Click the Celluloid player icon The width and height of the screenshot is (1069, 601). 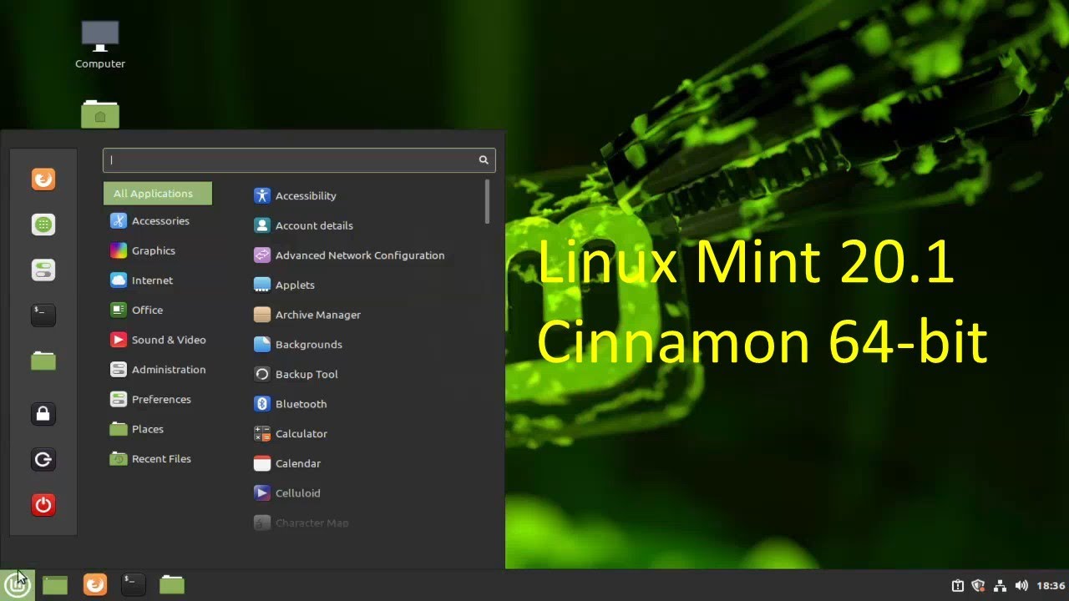pyautogui.click(x=262, y=493)
